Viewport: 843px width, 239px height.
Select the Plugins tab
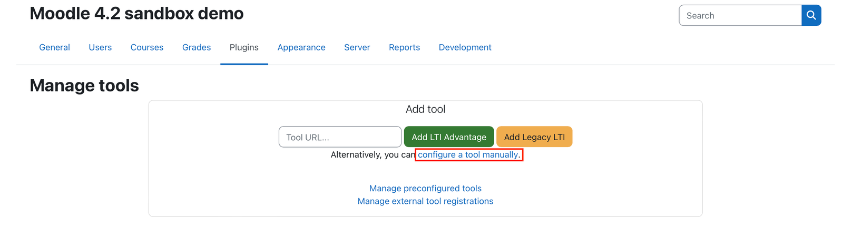[x=244, y=47]
